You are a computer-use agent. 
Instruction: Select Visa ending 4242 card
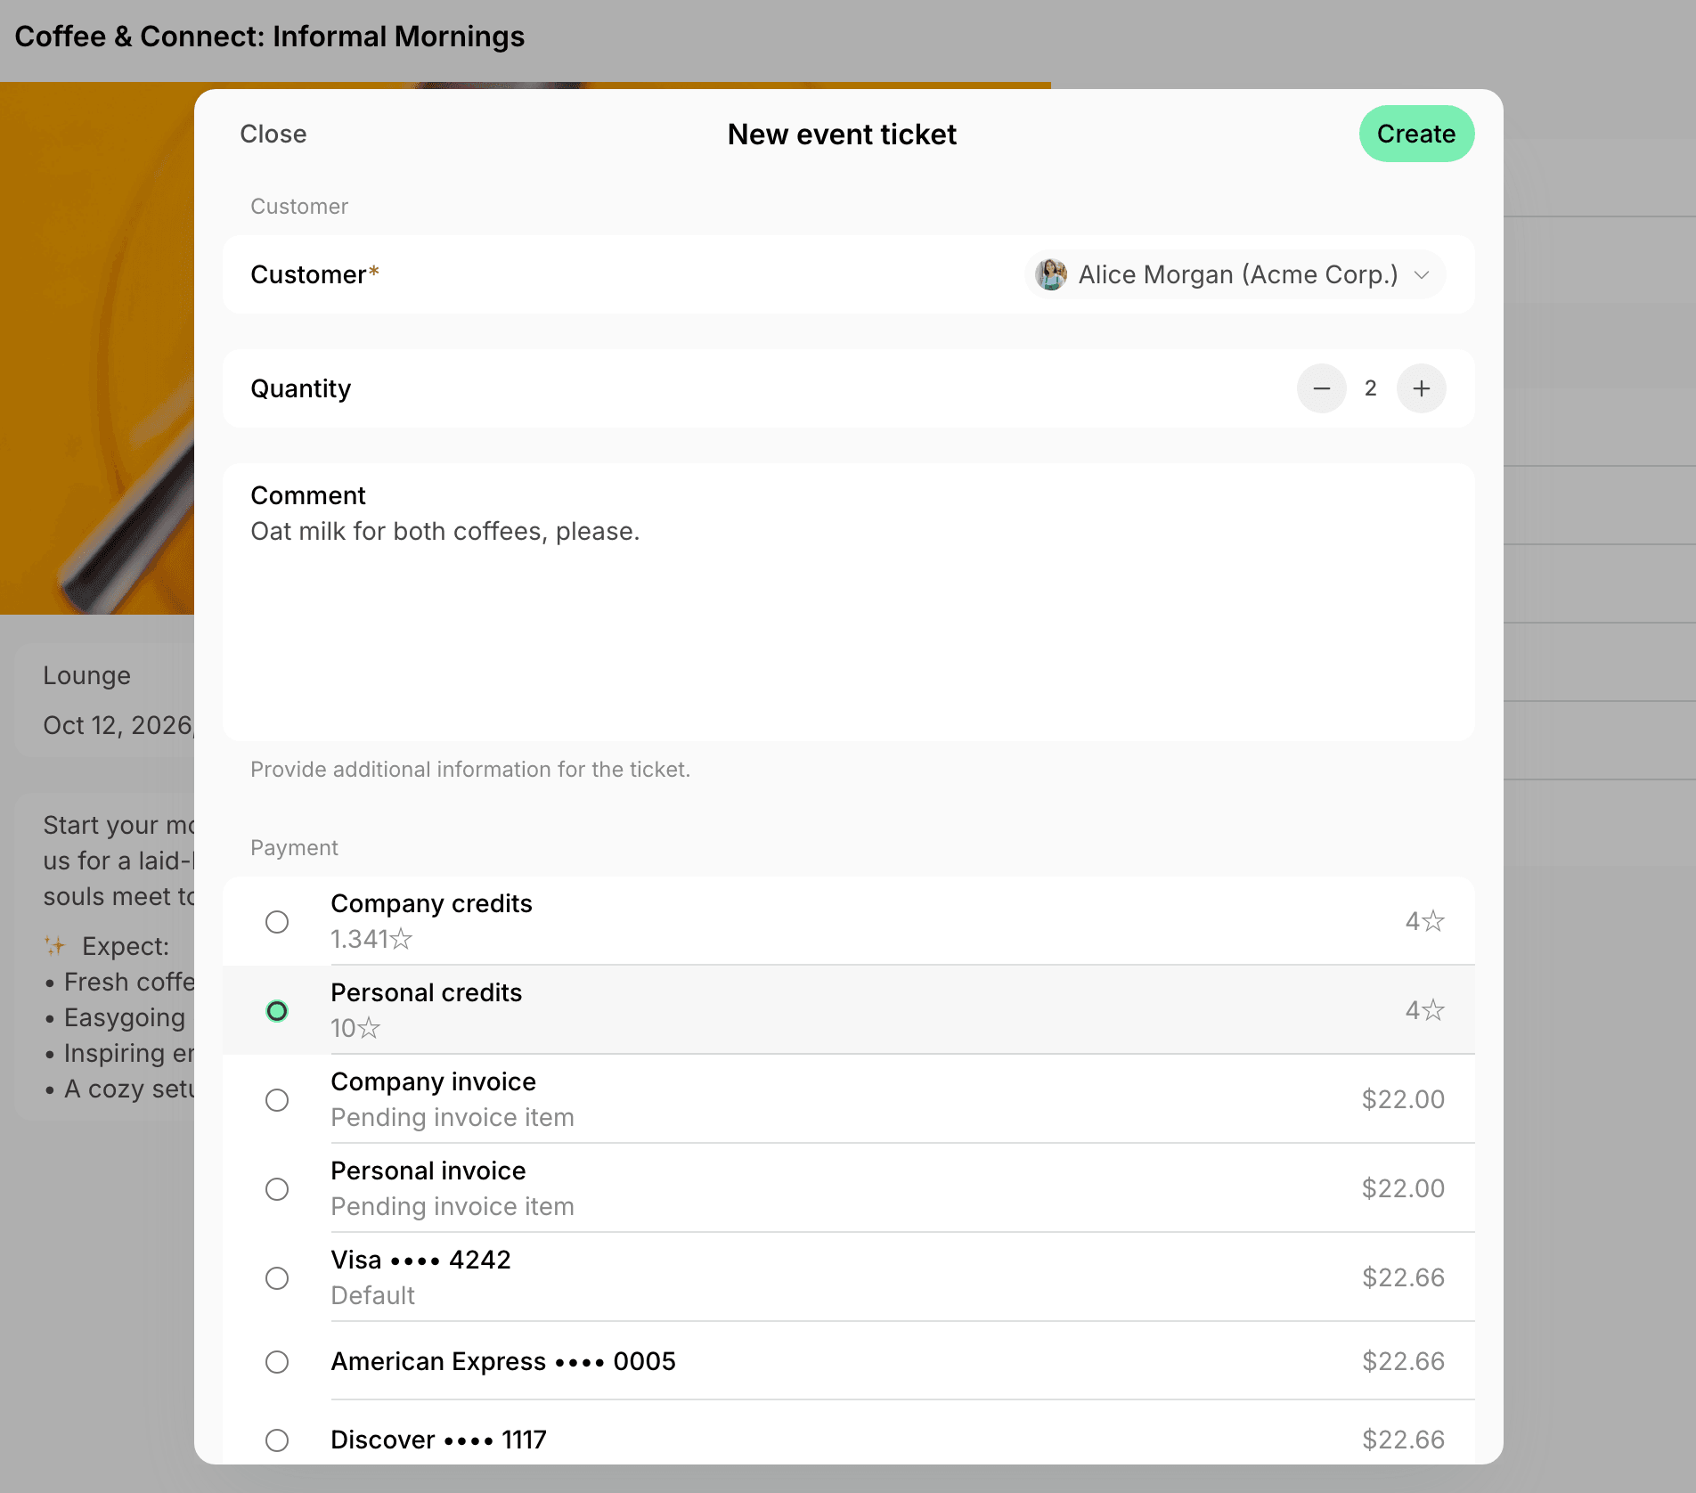[848, 1277]
